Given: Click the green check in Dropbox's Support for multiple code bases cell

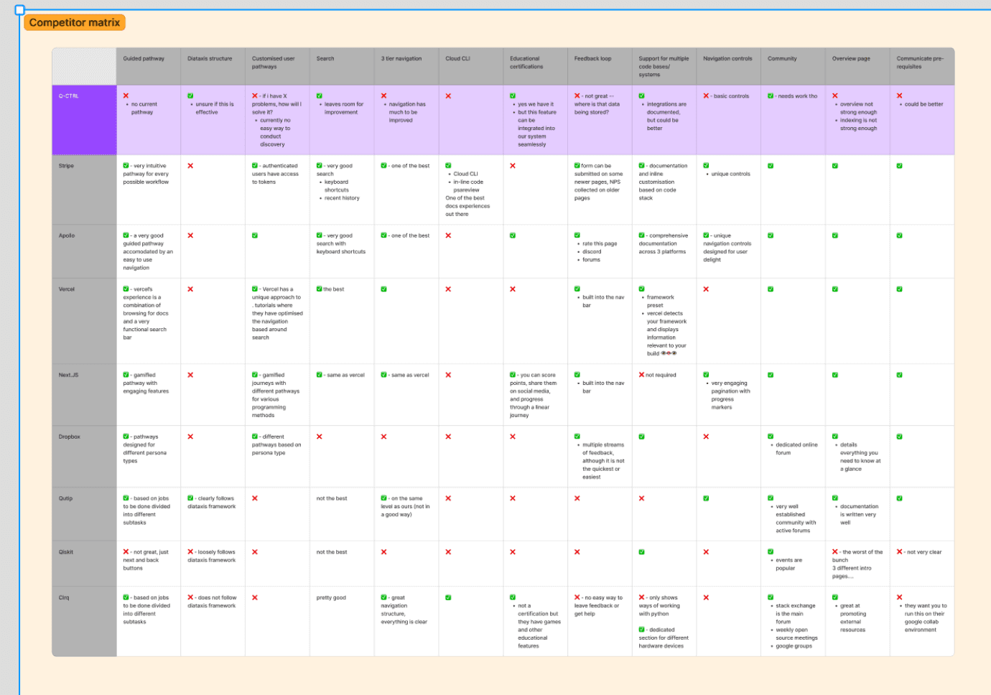Looking at the screenshot, I should tap(641, 437).
